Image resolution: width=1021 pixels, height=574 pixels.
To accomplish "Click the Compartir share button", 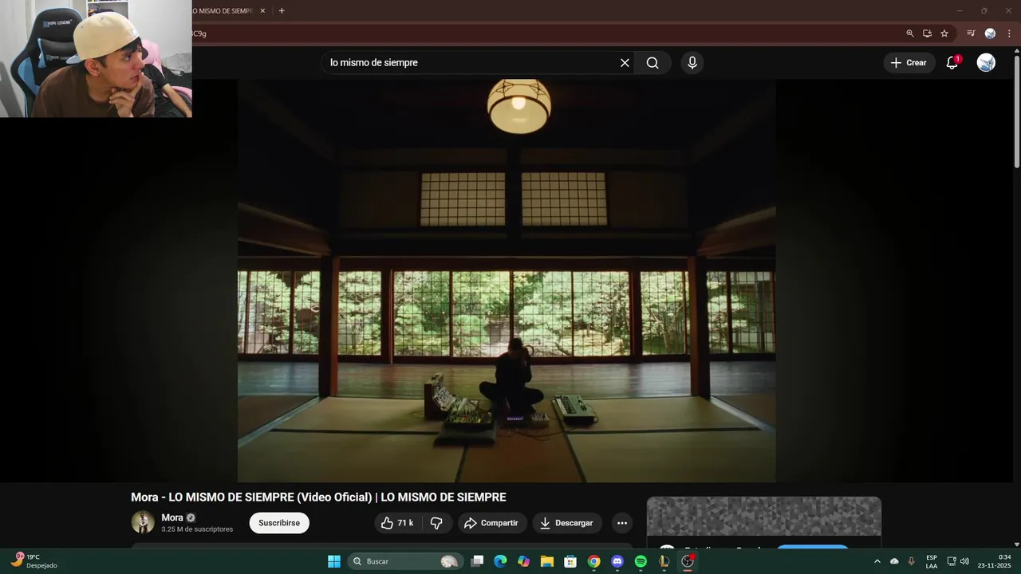I will [x=491, y=523].
